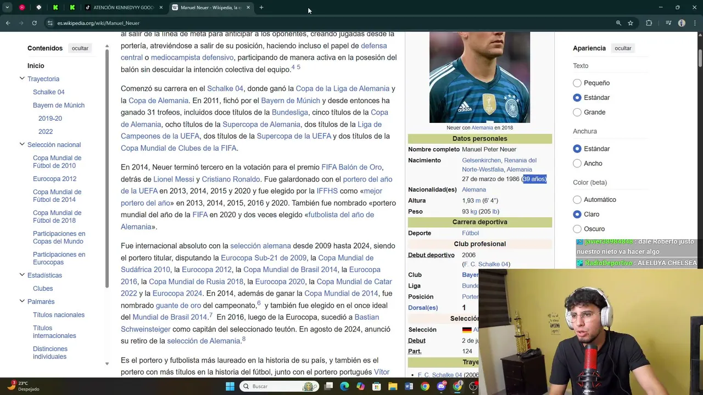Go to Distinciones individuales in contents
Viewport: 703px width, 395px height.
tap(50, 353)
